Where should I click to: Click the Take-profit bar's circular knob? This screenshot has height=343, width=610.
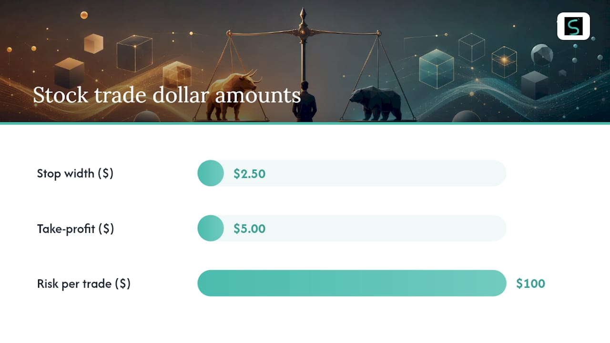coord(211,228)
